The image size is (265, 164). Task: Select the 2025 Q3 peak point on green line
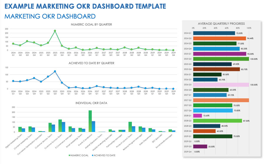[x=55, y=31]
